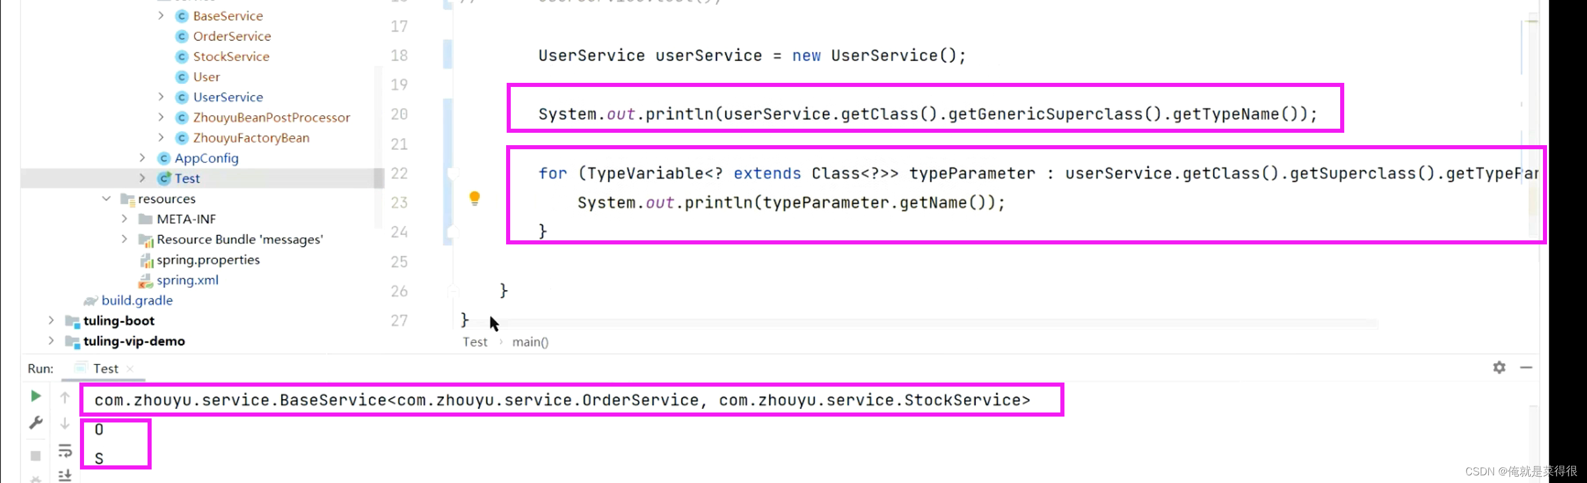Click fold end marker at line 24
Viewport: 1587px width, 483px height.
452,232
